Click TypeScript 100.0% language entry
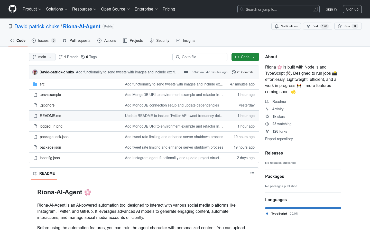Screen dimensions: 370x231 pyautogui.click(x=282, y=214)
